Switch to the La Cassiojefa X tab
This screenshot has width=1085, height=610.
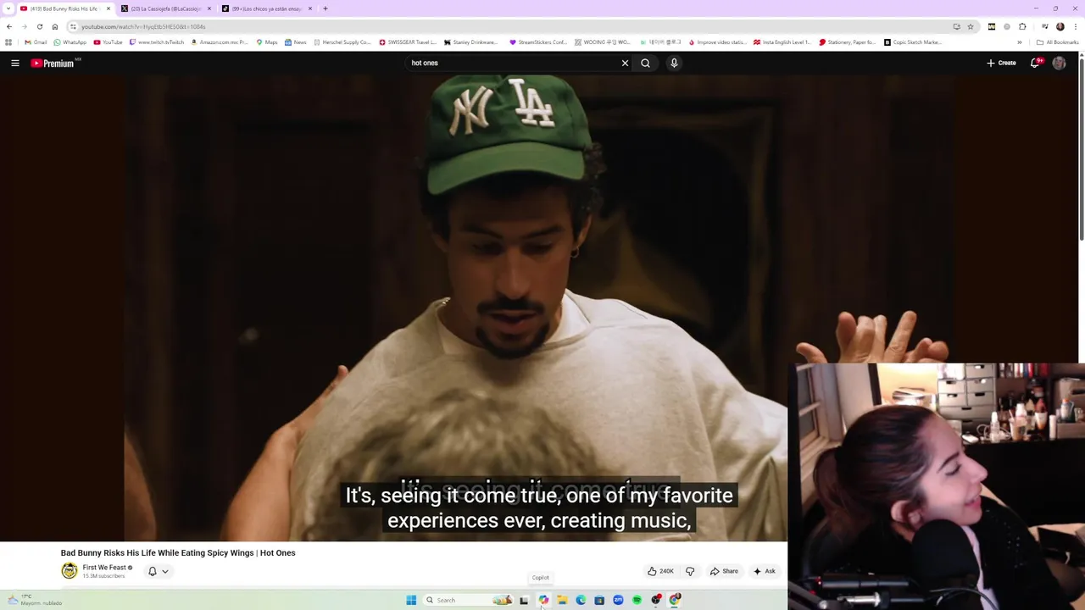click(x=165, y=8)
